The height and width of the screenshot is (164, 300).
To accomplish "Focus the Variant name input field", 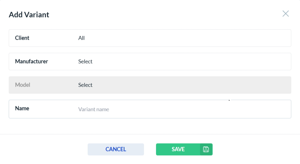I will (181, 109).
